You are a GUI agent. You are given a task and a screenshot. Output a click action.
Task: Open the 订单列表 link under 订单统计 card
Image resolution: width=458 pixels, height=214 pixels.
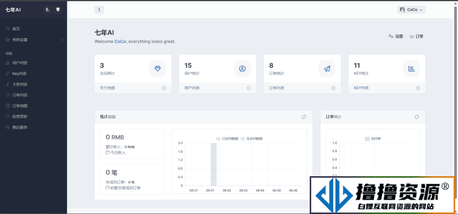[277, 88]
